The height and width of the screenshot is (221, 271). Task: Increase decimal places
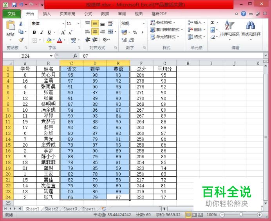pyautogui.click(x=124, y=40)
